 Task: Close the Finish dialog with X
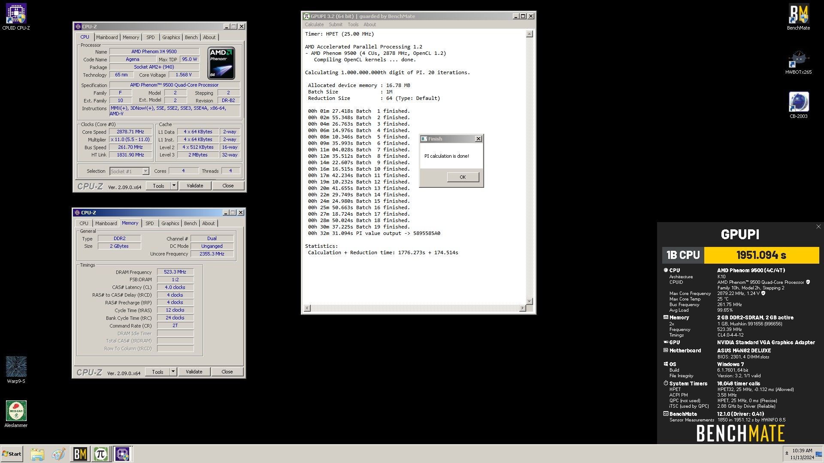[479, 139]
